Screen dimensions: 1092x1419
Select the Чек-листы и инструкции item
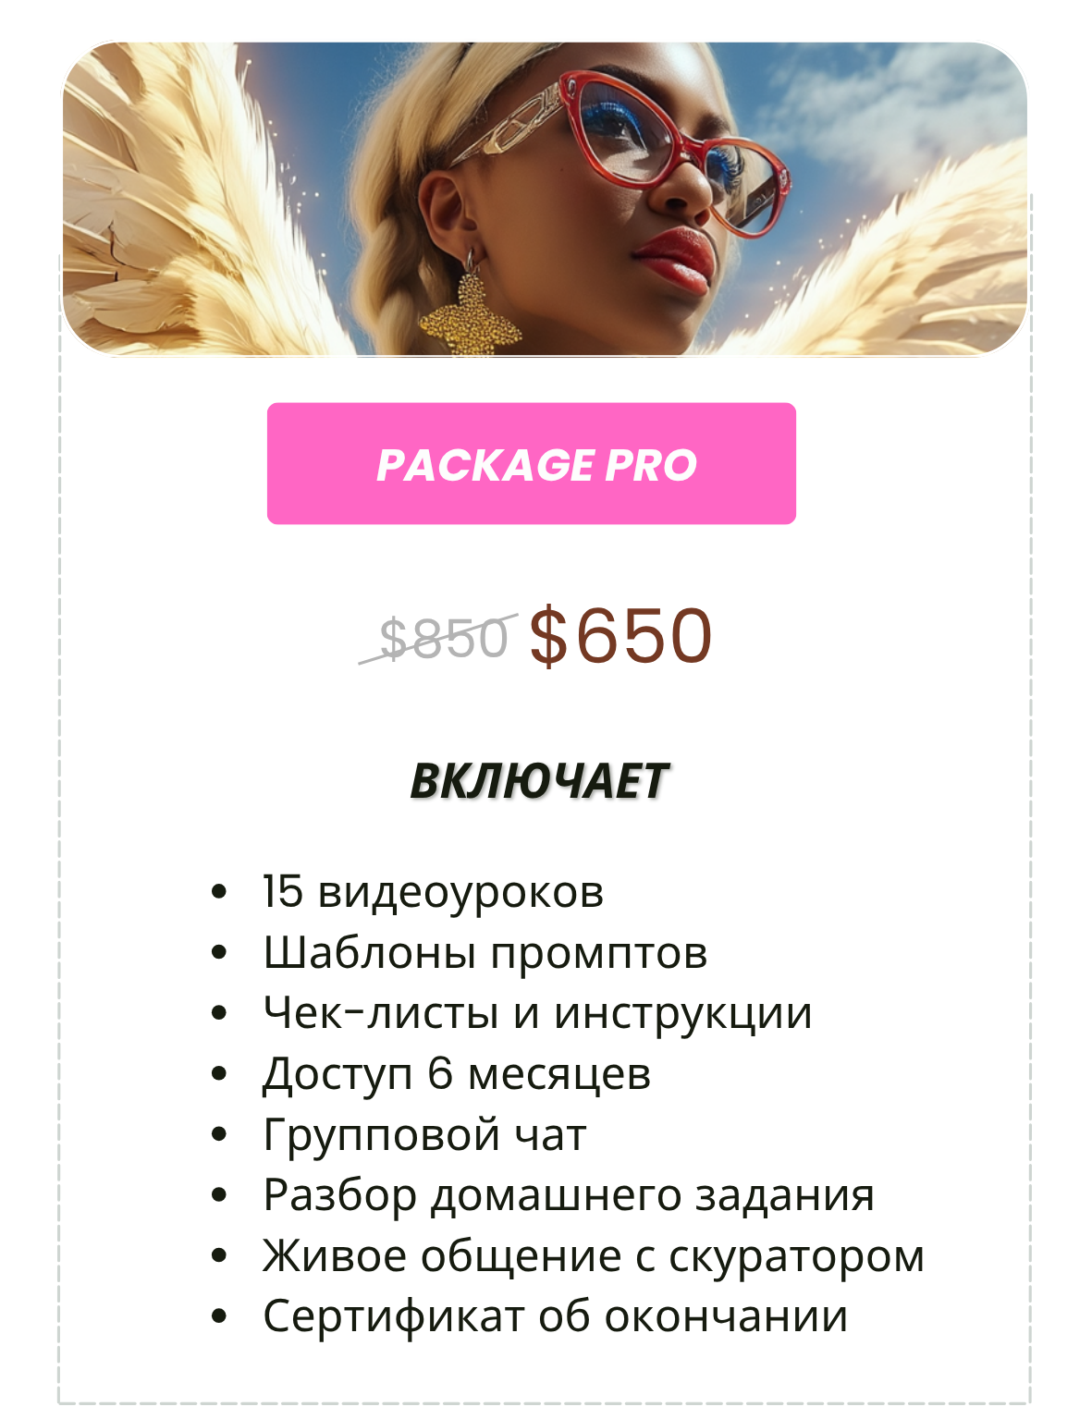(537, 1013)
